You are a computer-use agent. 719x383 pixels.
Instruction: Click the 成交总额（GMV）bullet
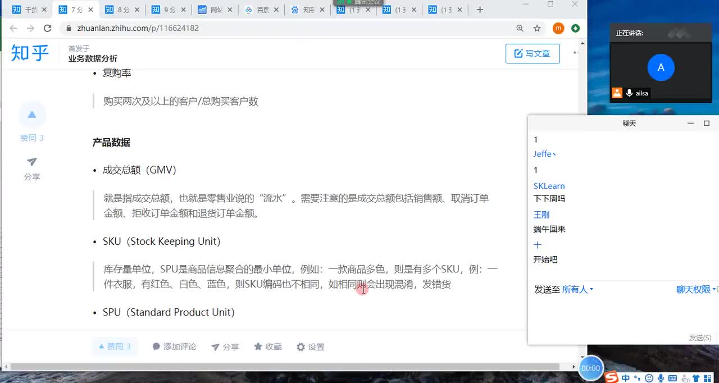139,170
